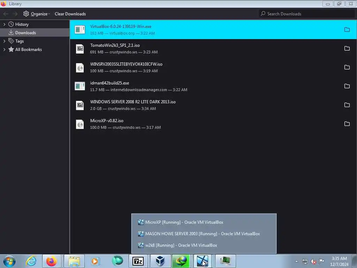The height and width of the screenshot is (268, 357).
Task: Launch Internet Explorer from the taskbar
Action: (x=31, y=261)
